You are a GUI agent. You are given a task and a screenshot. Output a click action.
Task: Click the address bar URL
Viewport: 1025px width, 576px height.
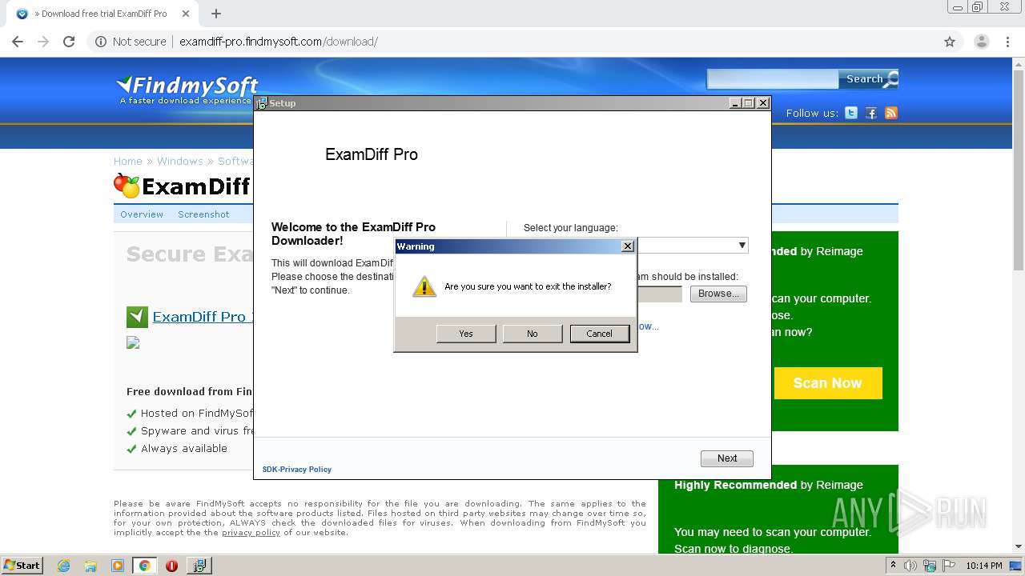pos(279,42)
